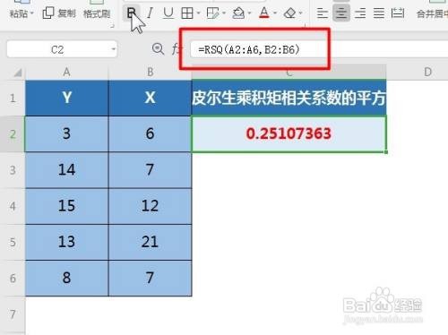Select column B header
Image resolution: width=448 pixels, height=335 pixels.
coord(150,72)
